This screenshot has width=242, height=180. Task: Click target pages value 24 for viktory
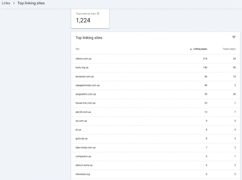pos(234,59)
